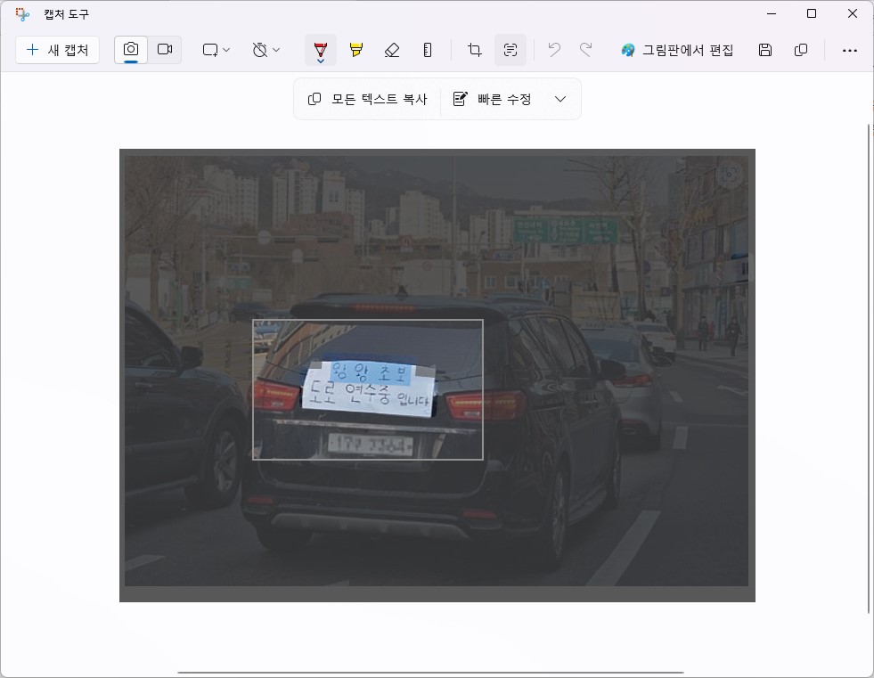The height and width of the screenshot is (678, 874).
Task: Activate the image crop tool
Action: click(x=474, y=50)
